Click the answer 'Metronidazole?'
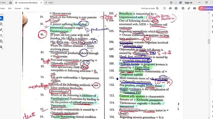This screenshot has height=119, width=213. (x=60, y=91)
